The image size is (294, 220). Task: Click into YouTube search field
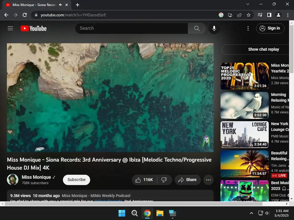(x=131, y=28)
